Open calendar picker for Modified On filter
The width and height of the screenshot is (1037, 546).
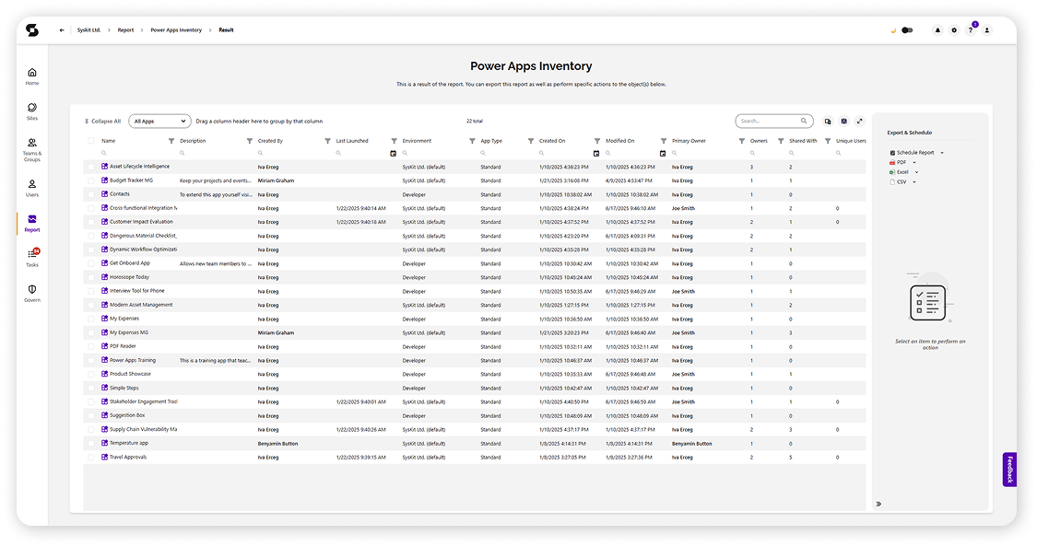pyautogui.click(x=663, y=153)
